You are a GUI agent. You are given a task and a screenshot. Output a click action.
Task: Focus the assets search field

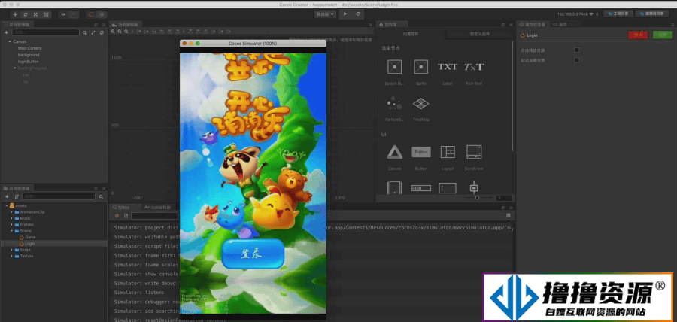click(x=59, y=196)
